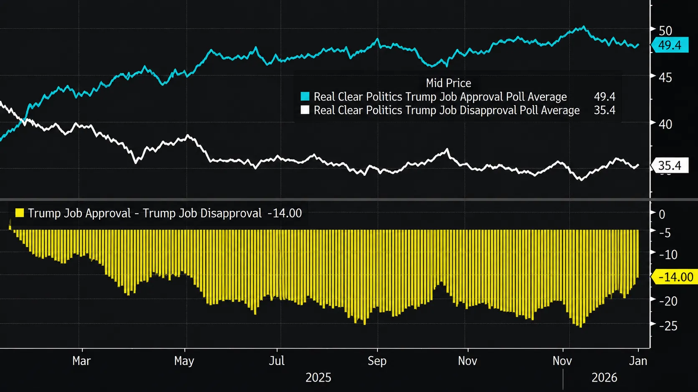Click the 0 tick label on the spread axis

(662, 214)
